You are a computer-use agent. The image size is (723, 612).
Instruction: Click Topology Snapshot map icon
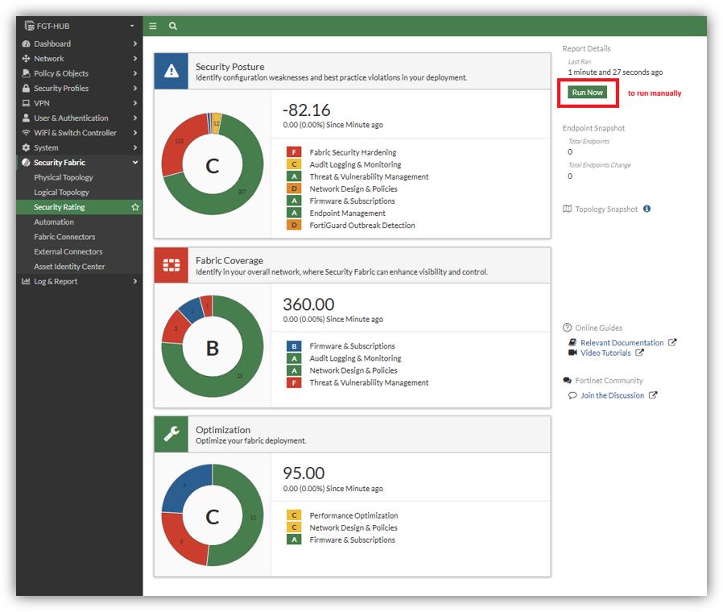pyautogui.click(x=567, y=209)
